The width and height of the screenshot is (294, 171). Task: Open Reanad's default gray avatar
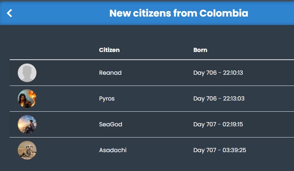(27, 73)
